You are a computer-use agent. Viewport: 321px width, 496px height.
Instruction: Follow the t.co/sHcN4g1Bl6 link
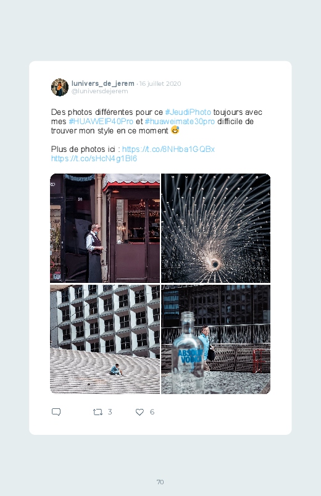pos(94,159)
